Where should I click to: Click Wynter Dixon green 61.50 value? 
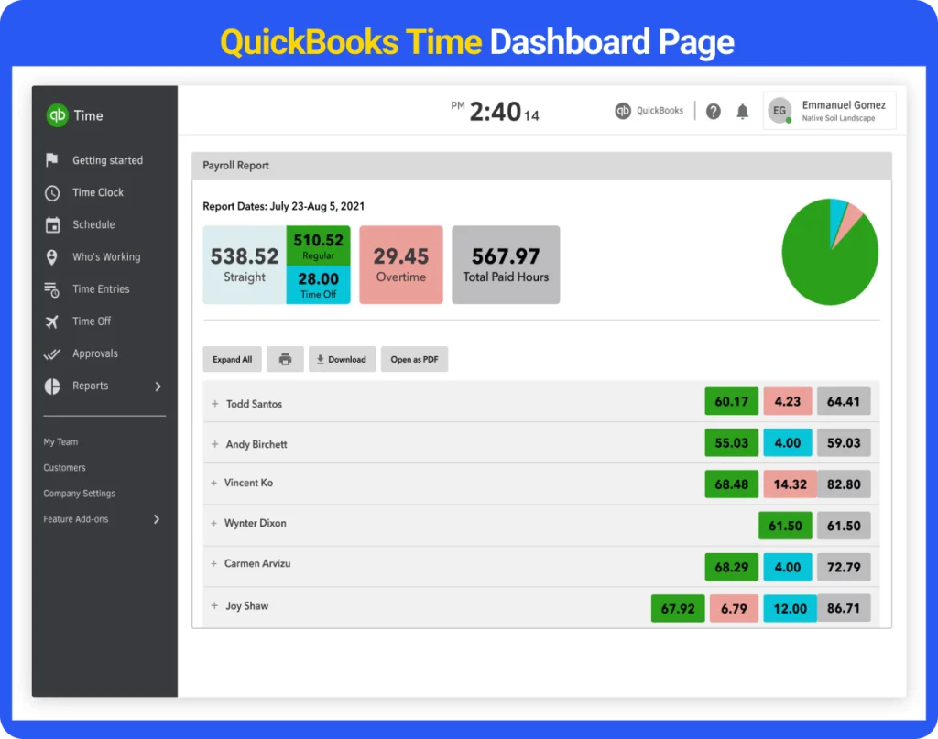click(x=785, y=526)
